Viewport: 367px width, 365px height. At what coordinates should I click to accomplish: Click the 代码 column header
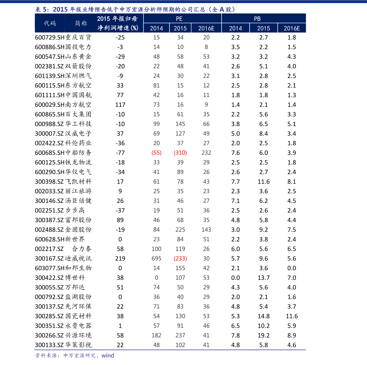click(50, 23)
